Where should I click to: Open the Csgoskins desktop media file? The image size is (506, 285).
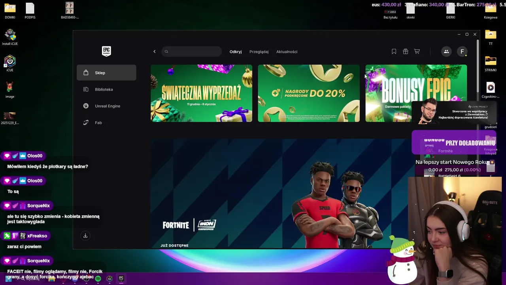(x=491, y=90)
